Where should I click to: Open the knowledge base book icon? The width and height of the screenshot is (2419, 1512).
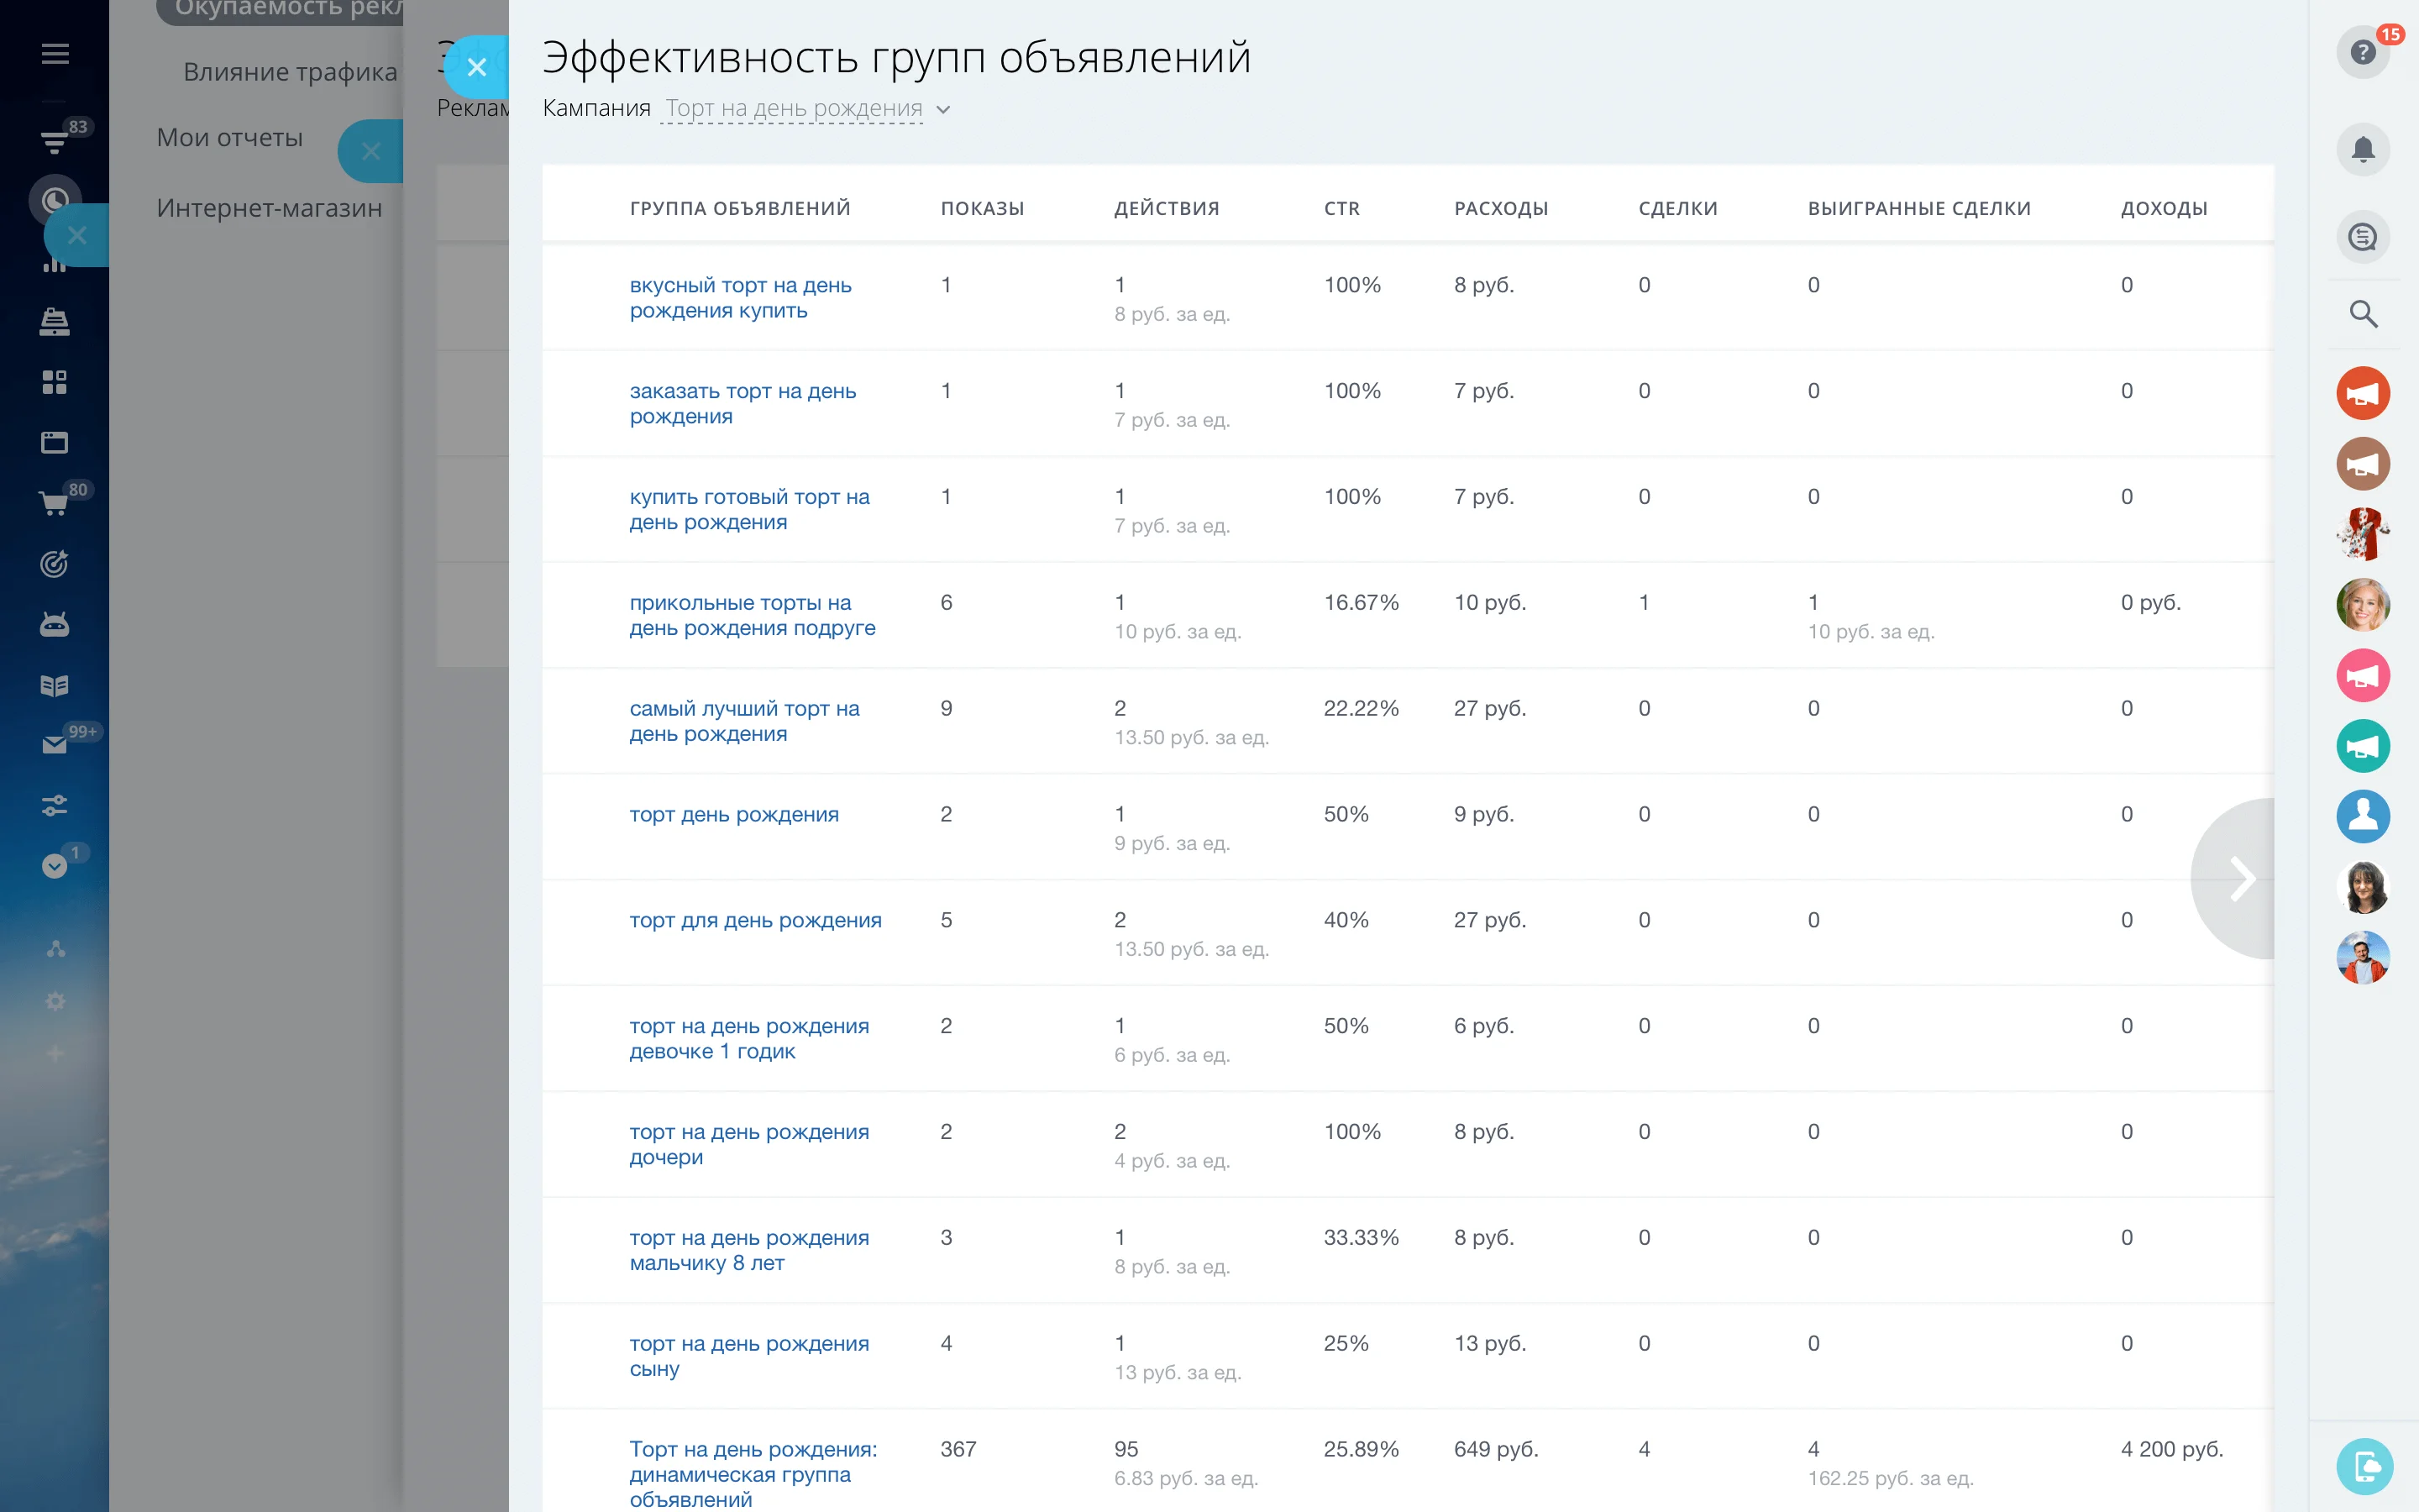tap(53, 685)
